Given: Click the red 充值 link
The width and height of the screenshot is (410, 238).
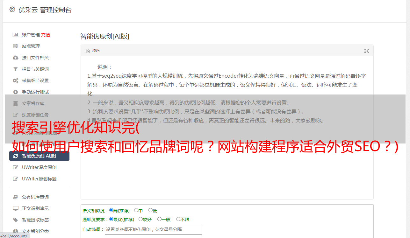Looking at the screenshot, I should (x=46, y=35).
